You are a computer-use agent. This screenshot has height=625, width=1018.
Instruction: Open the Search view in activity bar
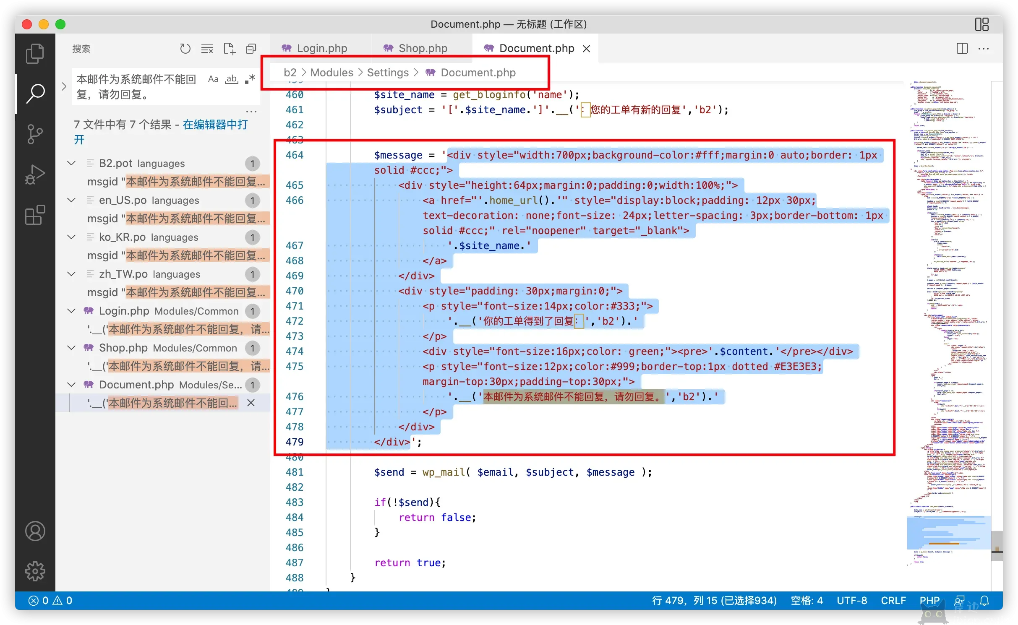[x=35, y=93]
